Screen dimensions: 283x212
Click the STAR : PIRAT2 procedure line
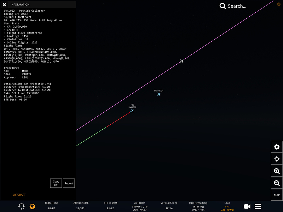[18, 74]
